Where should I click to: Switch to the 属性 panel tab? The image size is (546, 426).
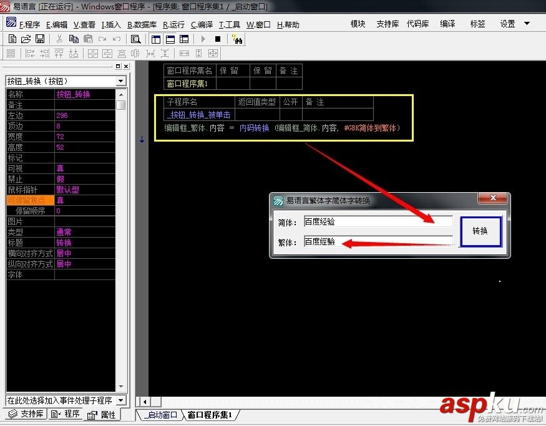pos(102,415)
